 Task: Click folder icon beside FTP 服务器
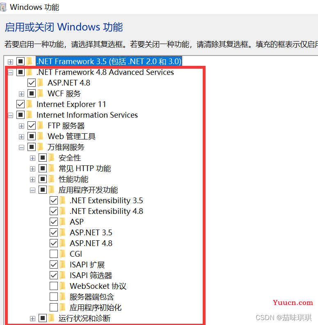coord(41,125)
